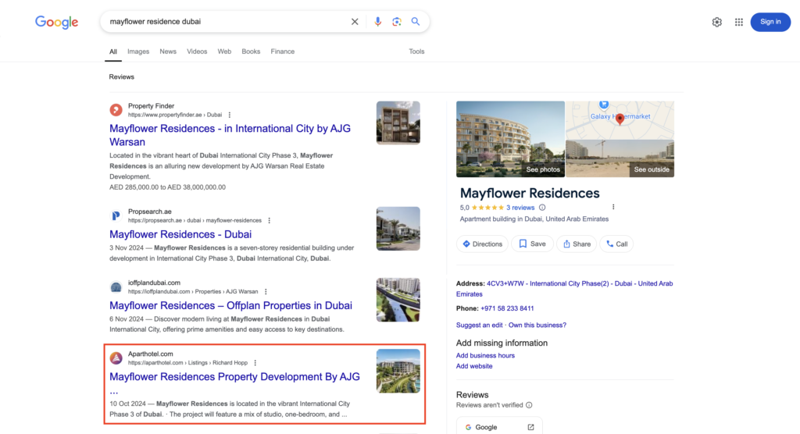Click inside the search query field
Image resolution: width=800 pixels, height=434 pixels.
[227, 21]
